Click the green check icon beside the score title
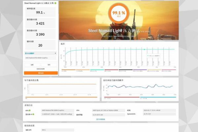The height and width of the screenshot is (132, 198). [55, 3]
